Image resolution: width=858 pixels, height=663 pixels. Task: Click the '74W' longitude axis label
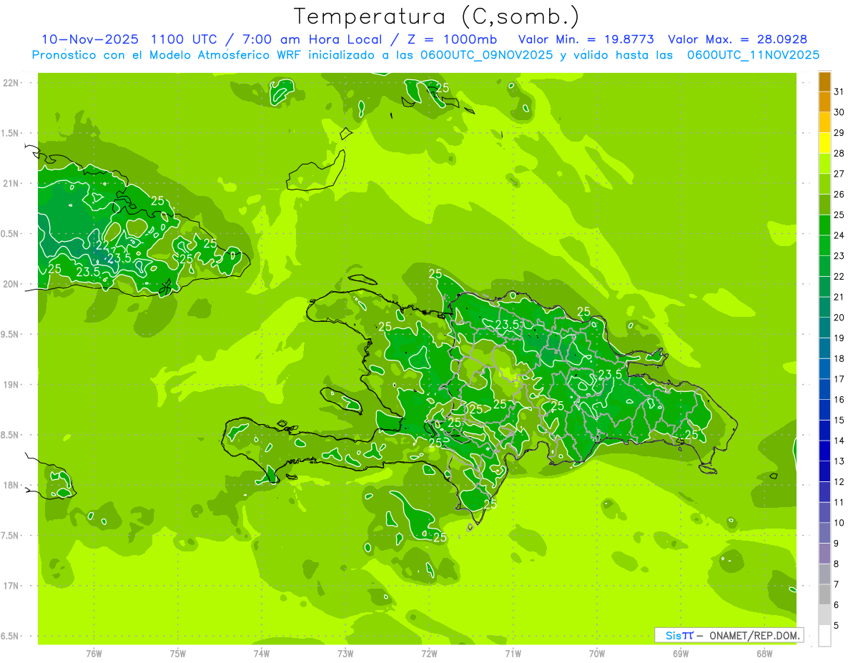262,653
